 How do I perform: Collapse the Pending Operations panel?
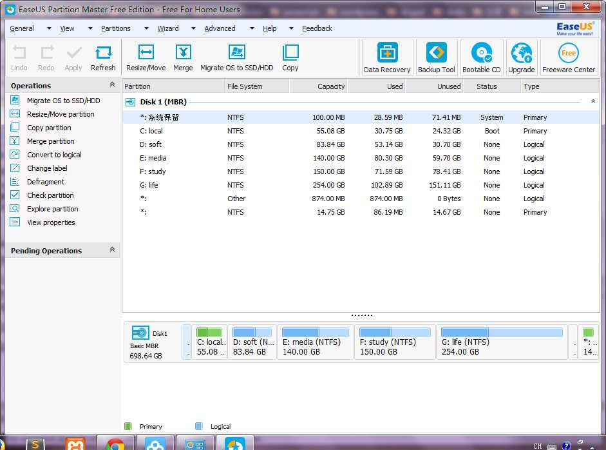(x=112, y=250)
